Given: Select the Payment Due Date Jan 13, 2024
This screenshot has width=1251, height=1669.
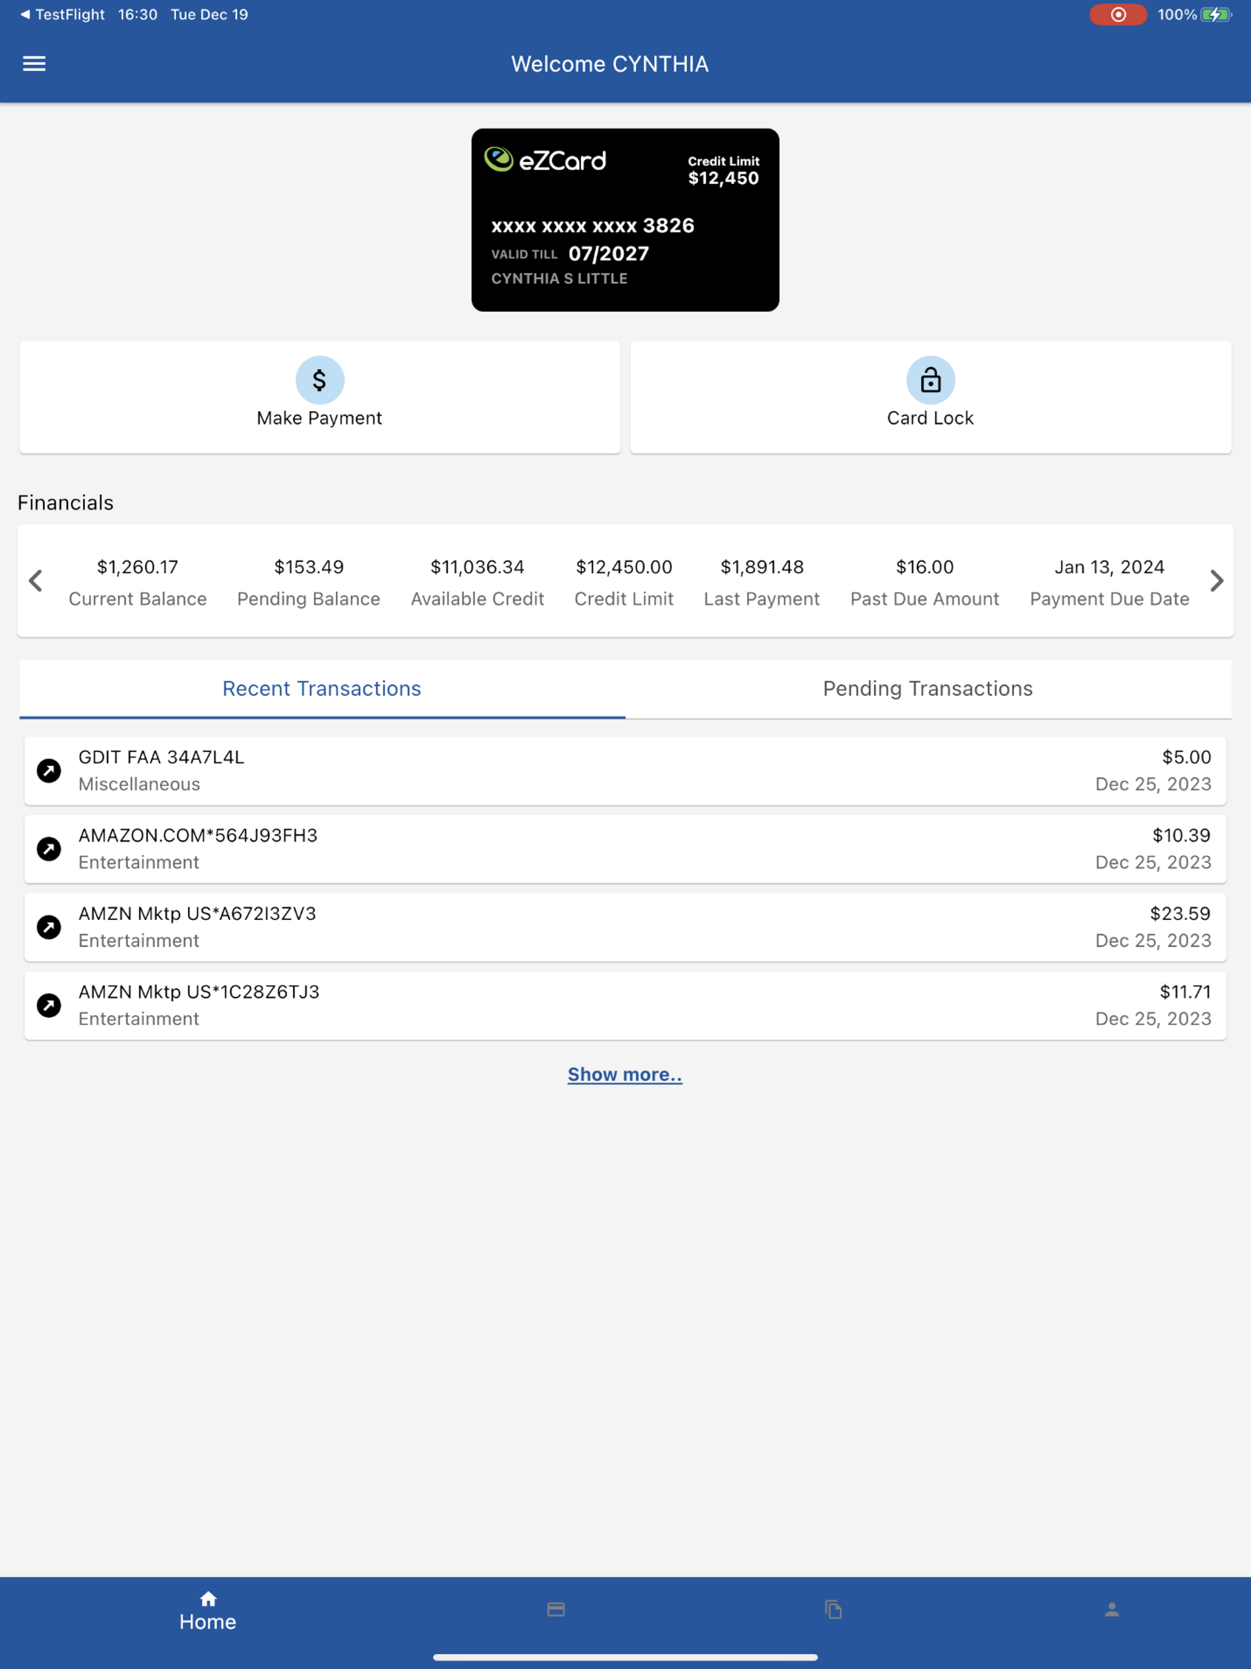Looking at the screenshot, I should point(1109,567).
